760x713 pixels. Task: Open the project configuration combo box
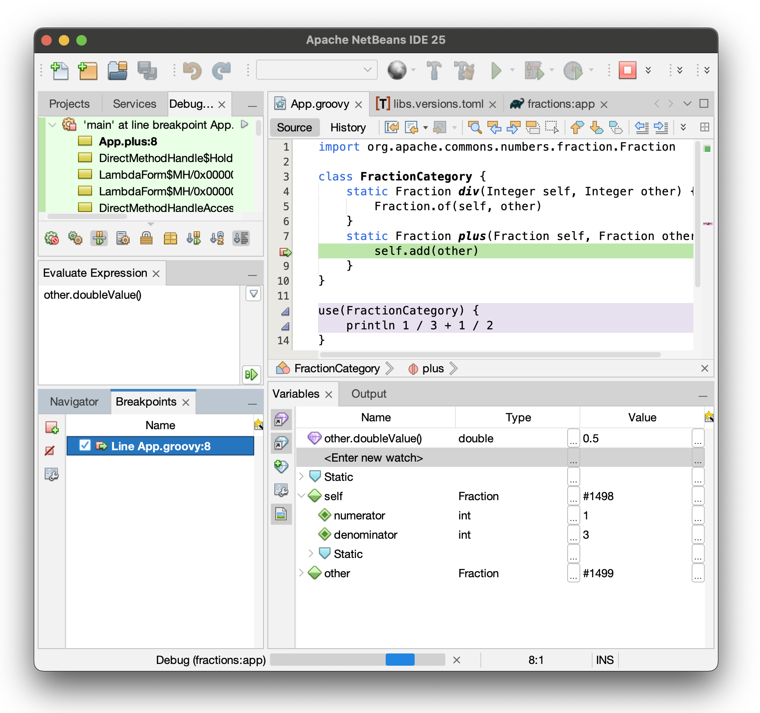coord(316,70)
